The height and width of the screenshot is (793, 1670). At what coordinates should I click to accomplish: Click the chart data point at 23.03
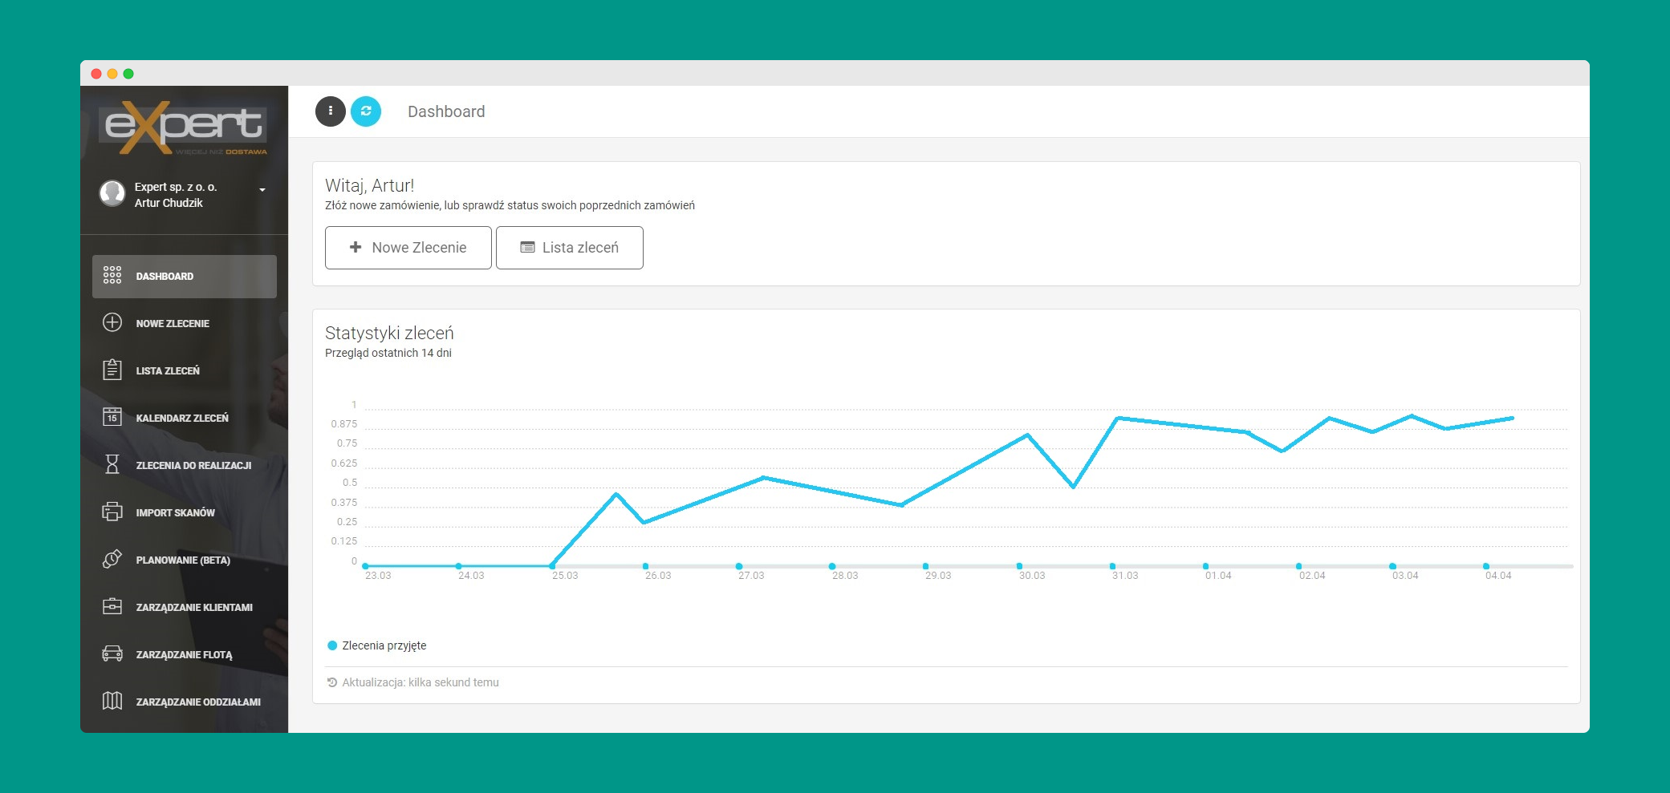coord(365,566)
